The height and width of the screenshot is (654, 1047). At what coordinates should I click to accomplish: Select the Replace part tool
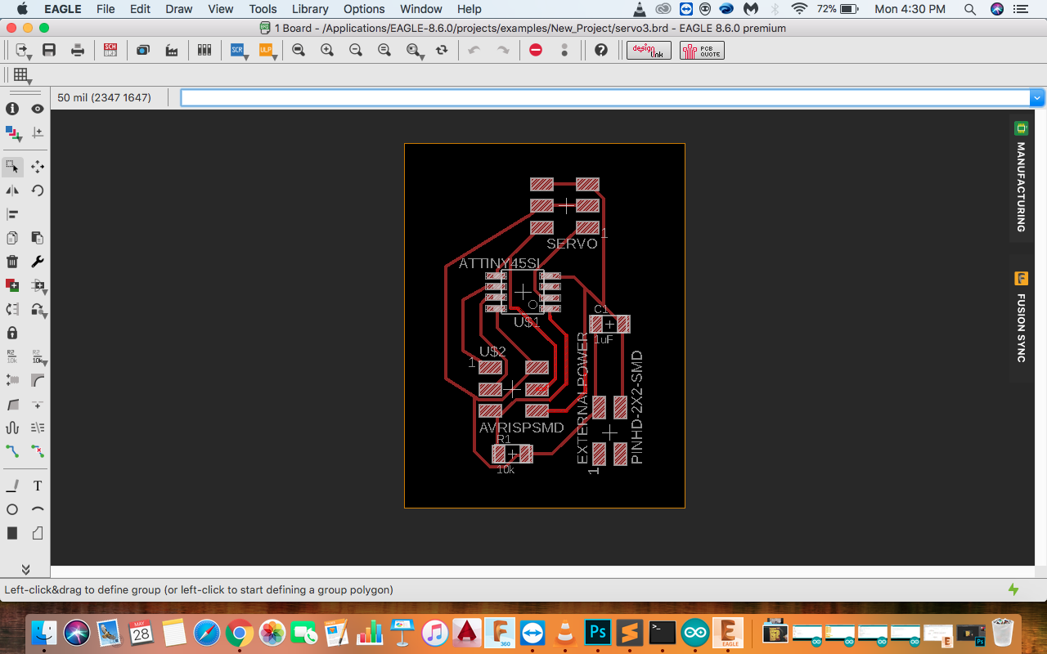[x=12, y=309]
